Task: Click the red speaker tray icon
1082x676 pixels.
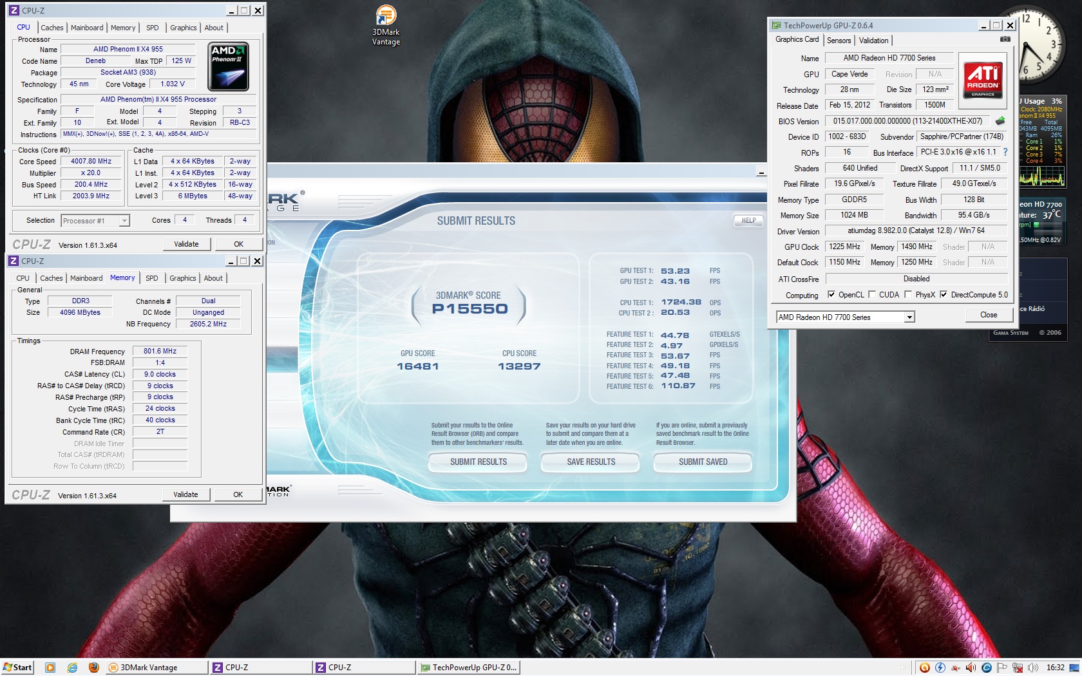Action: [x=971, y=668]
